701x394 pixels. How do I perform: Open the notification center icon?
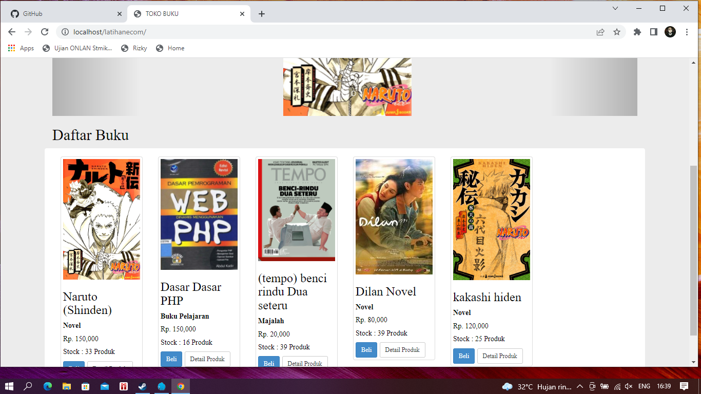click(x=684, y=386)
